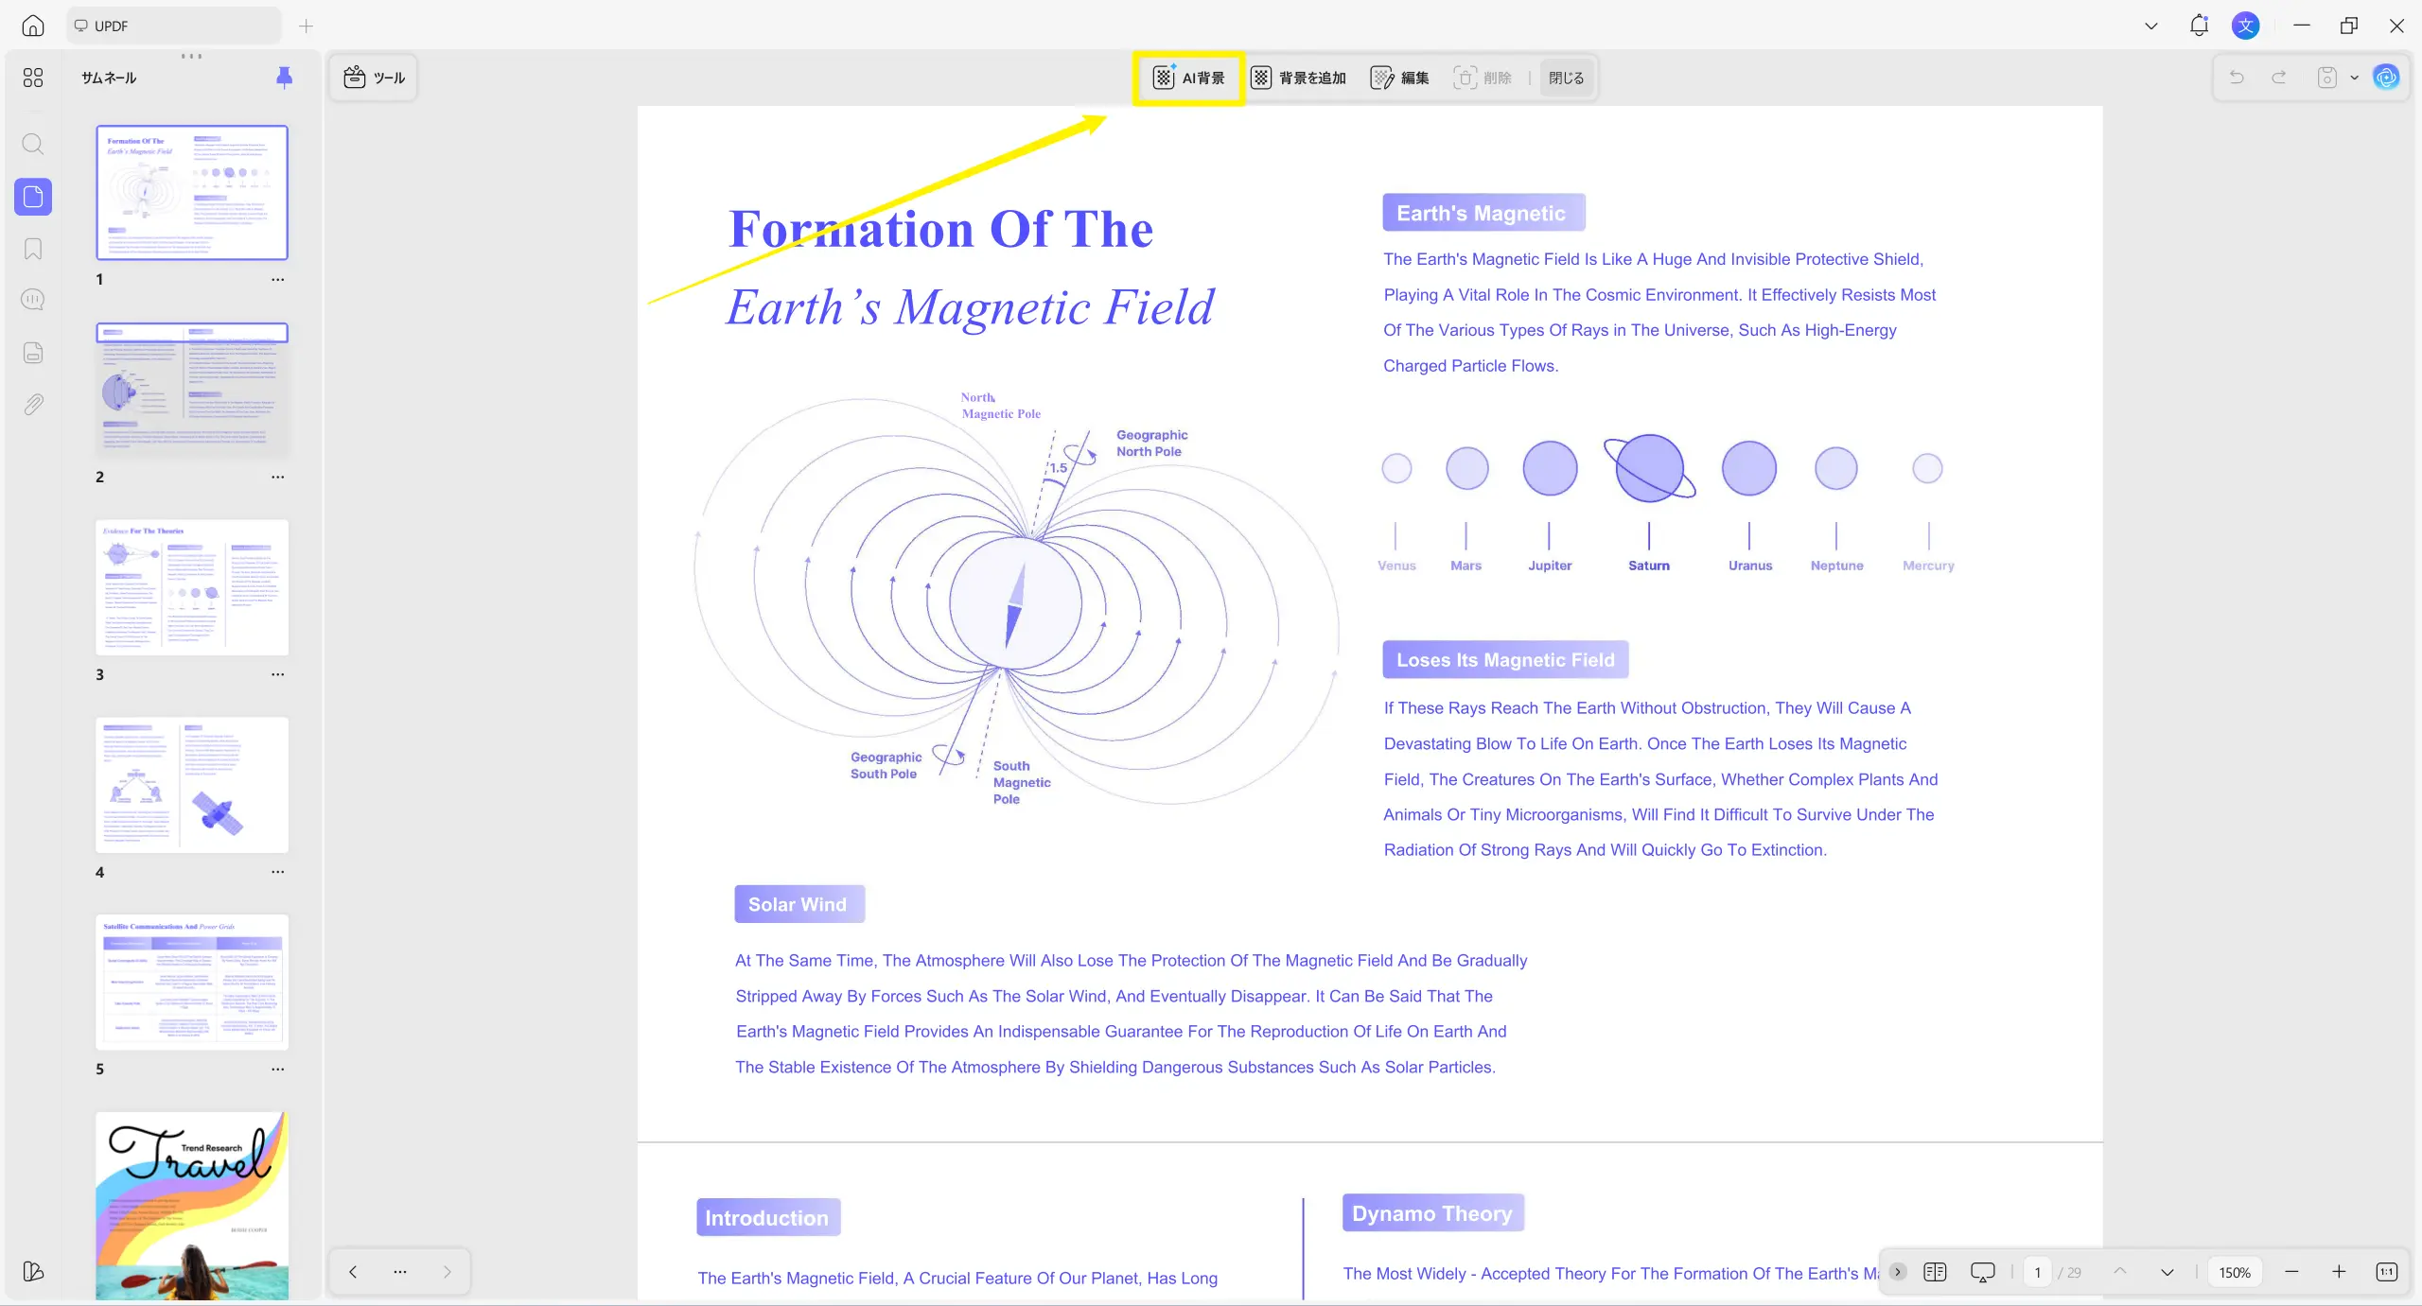Open the search panel in the sidebar
The height and width of the screenshot is (1306, 2422).
pos(33,144)
